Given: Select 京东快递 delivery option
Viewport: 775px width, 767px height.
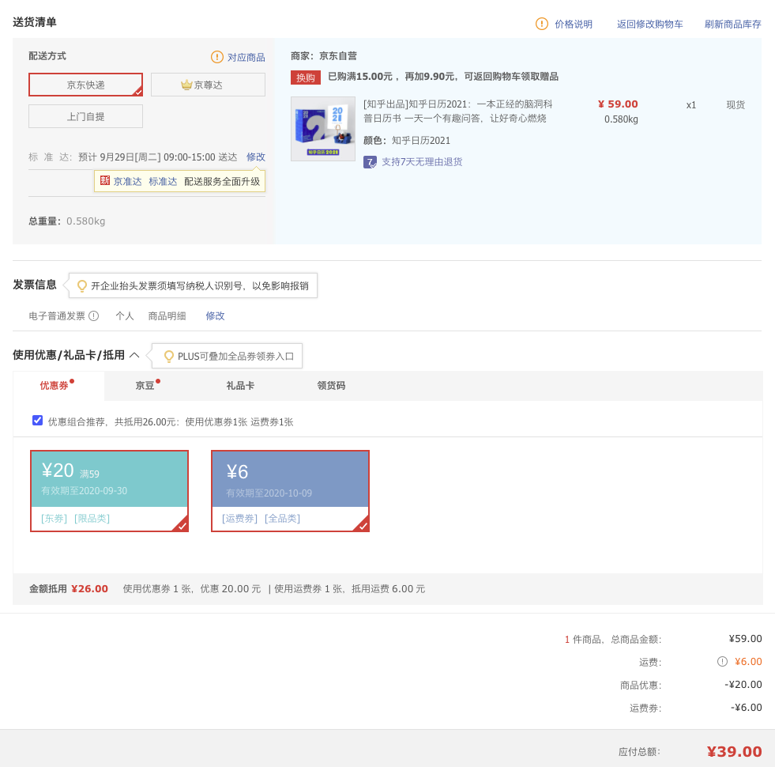Looking at the screenshot, I should (85, 85).
